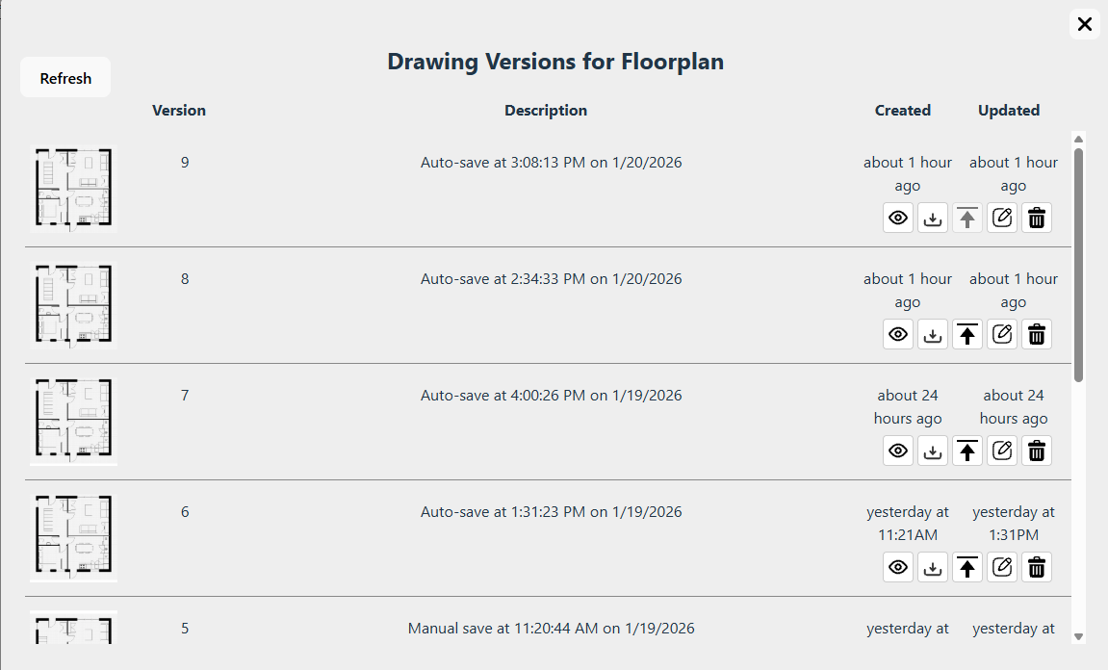Download version 9 drawing
This screenshot has height=670, width=1108.
coord(933,219)
